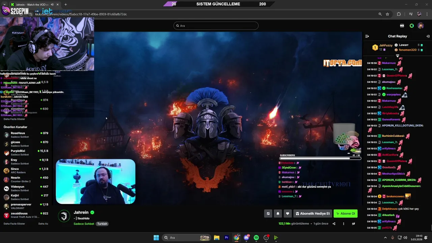Image resolution: width=432 pixels, height=243 pixels.
Task: Open RoseHeus in Önerilen Kanallar
Action: (26, 135)
